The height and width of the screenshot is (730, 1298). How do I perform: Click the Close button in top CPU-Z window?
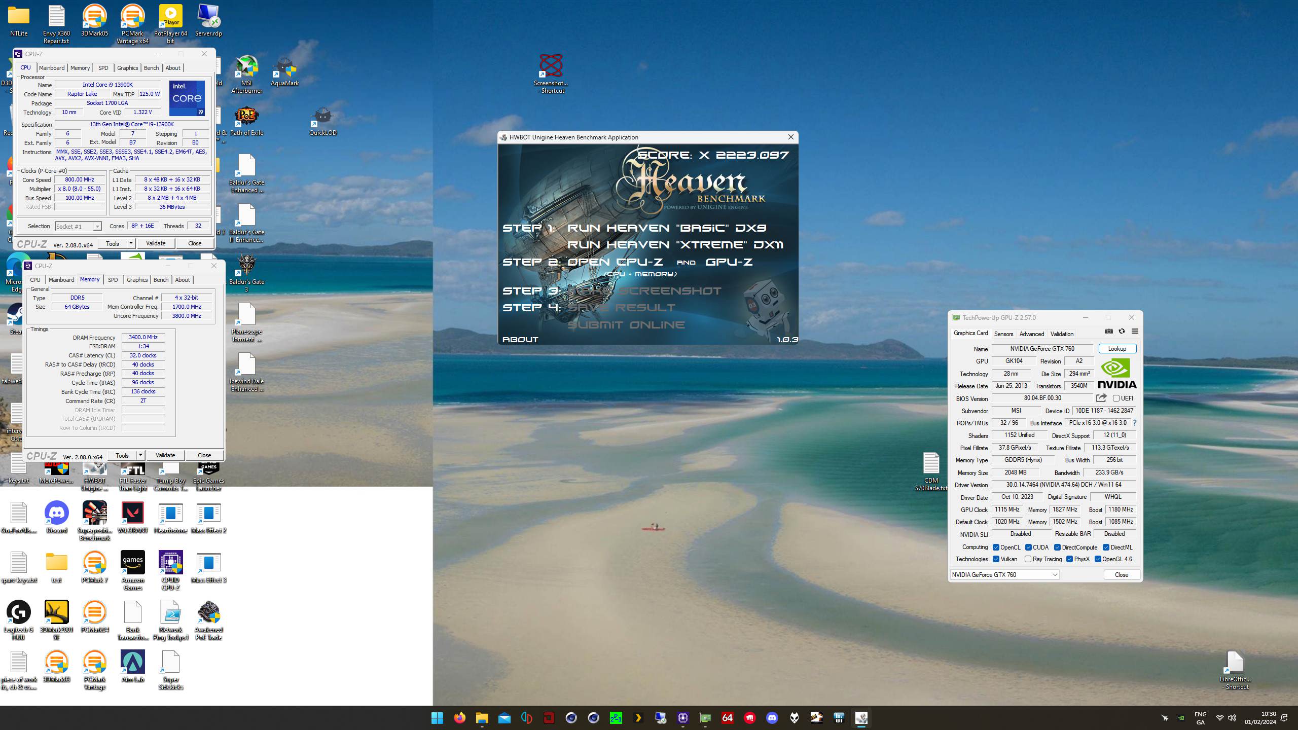[195, 243]
